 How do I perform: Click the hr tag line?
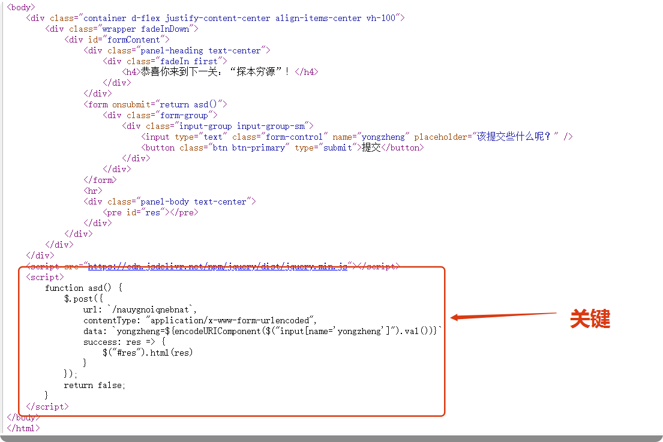tap(93, 191)
